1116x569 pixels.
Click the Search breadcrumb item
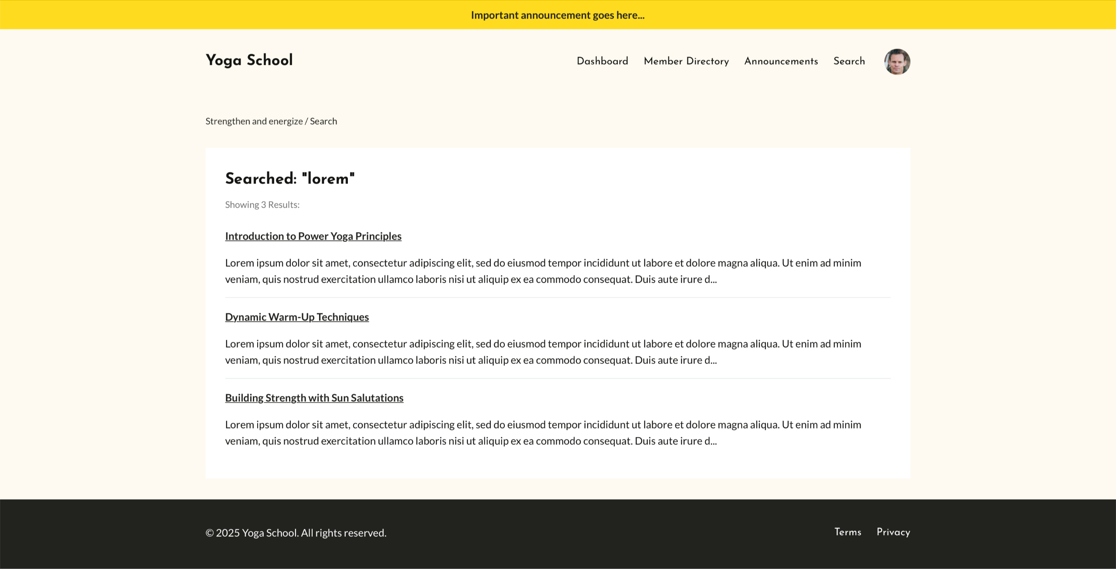[x=323, y=121]
